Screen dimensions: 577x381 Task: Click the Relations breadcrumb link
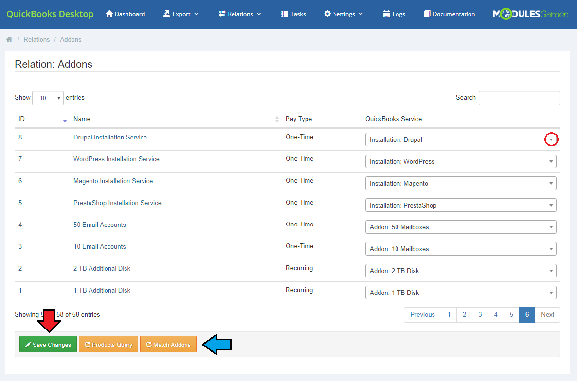[x=36, y=39]
